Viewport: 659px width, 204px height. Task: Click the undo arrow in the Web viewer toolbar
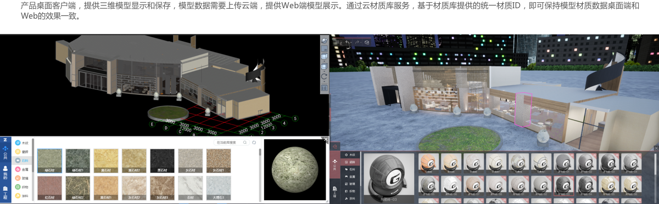point(347,42)
